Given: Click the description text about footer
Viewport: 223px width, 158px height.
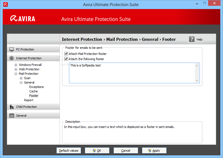Looking at the screenshot, I should [119, 127].
